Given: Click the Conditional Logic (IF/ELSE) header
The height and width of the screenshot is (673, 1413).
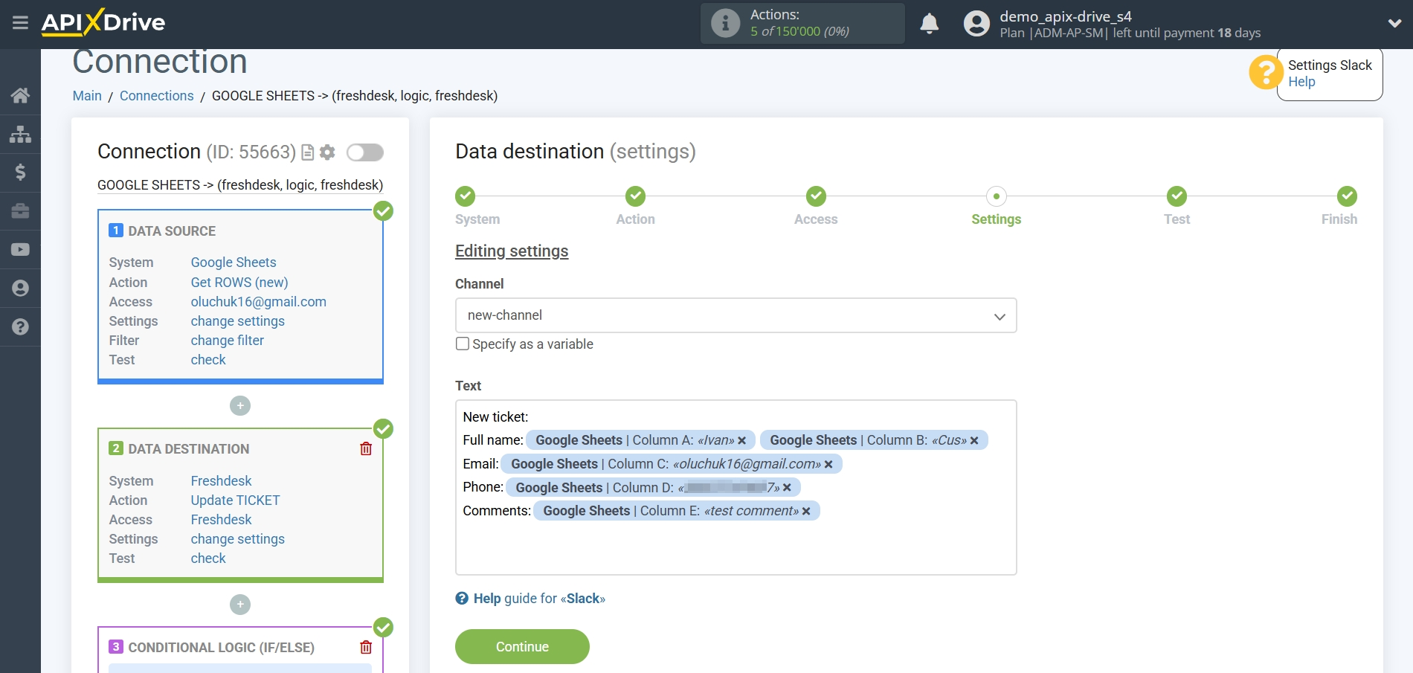Looking at the screenshot, I should (222, 648).
